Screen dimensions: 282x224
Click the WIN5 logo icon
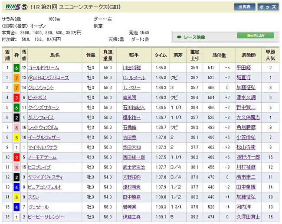pyautogui.click(x=10, y=7)
